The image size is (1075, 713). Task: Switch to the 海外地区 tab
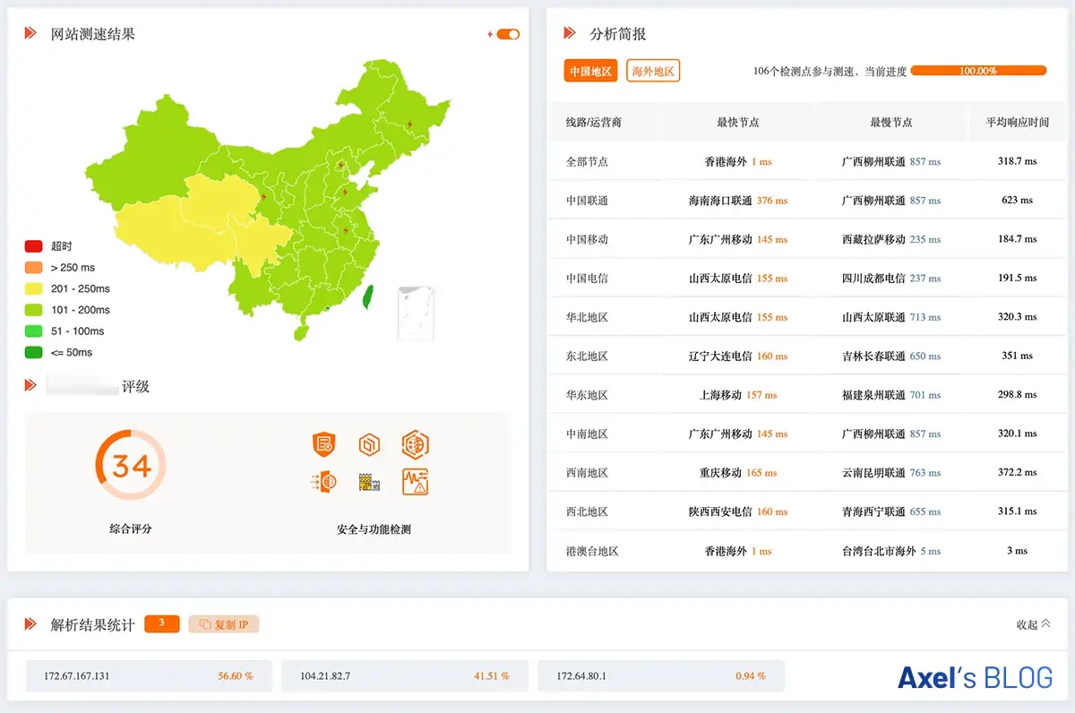[652, 71]
